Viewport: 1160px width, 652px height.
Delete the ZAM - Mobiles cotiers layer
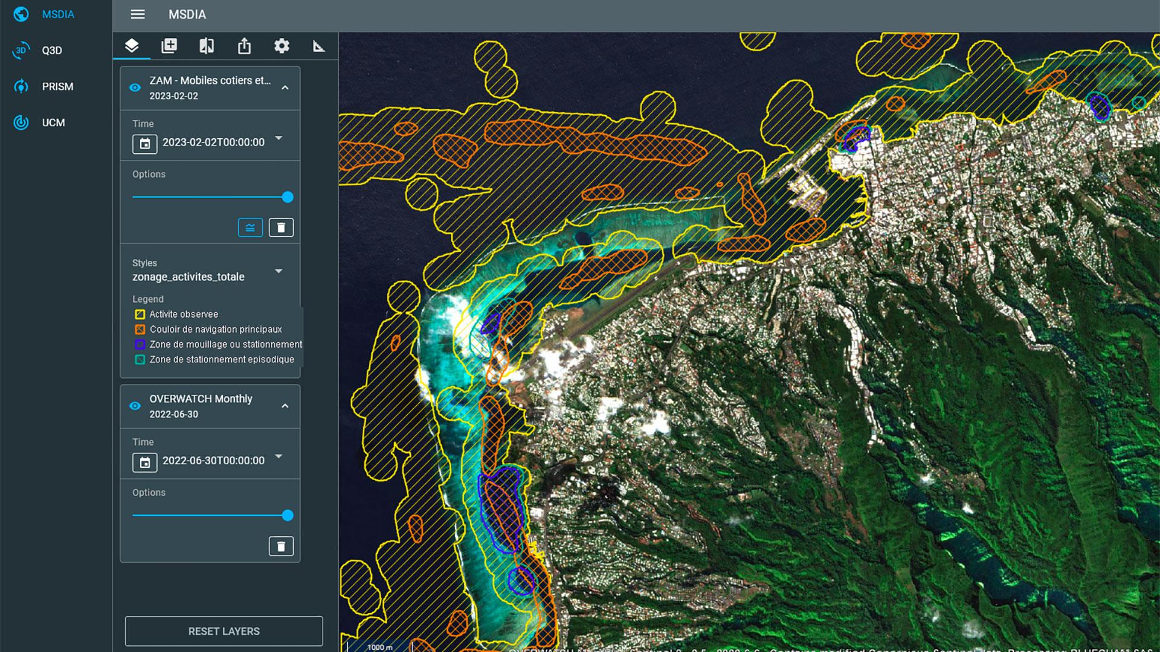pos(281,228)
